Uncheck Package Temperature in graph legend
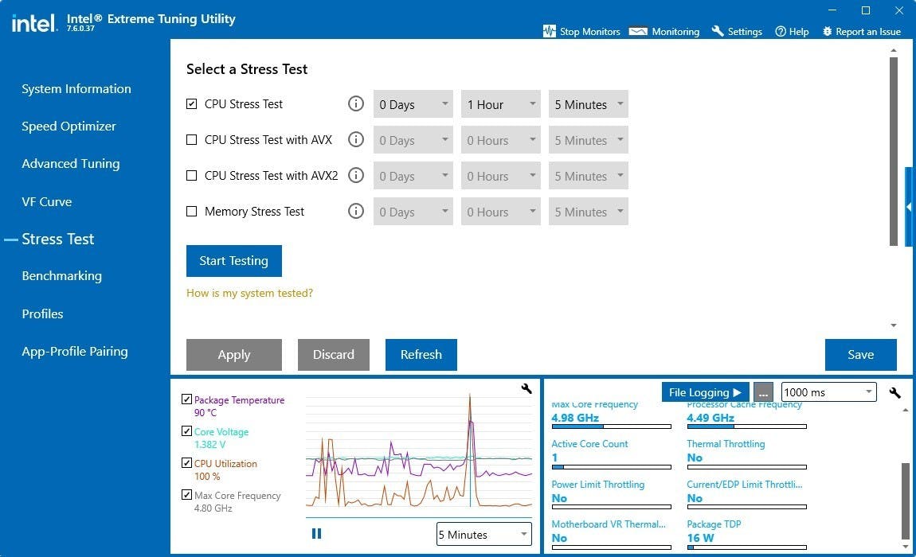The image size is (916, 557). click(x=186, y=399)
